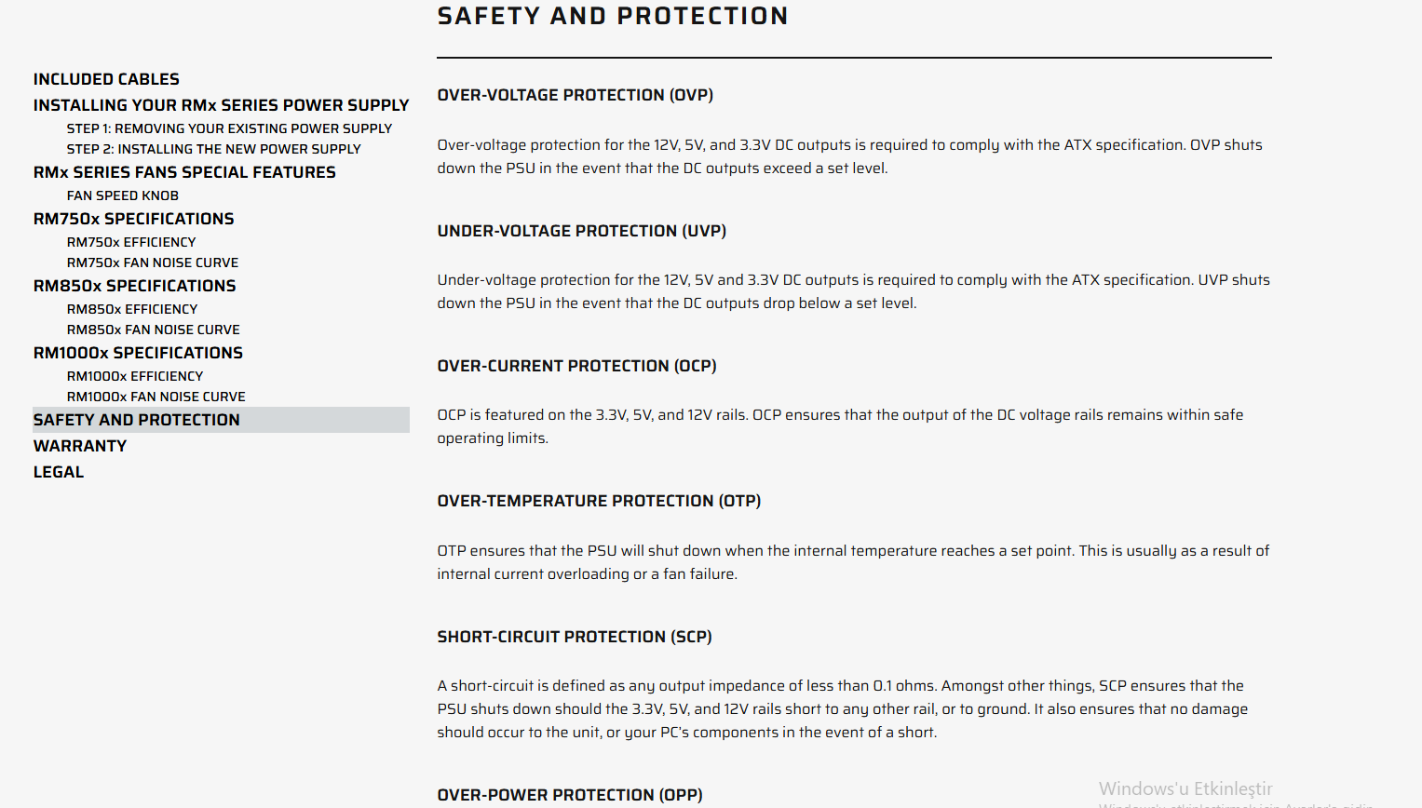1422x808 pixels.
Task: Open Step 1: Removing Your Existing Power Supply
Action: [229, 128]
